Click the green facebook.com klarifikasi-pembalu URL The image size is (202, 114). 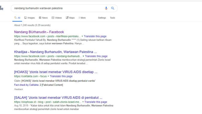pos(47,36)
